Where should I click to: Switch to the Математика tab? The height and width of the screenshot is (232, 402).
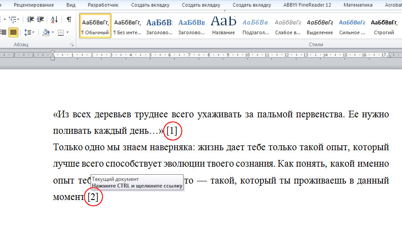(358, 5)
